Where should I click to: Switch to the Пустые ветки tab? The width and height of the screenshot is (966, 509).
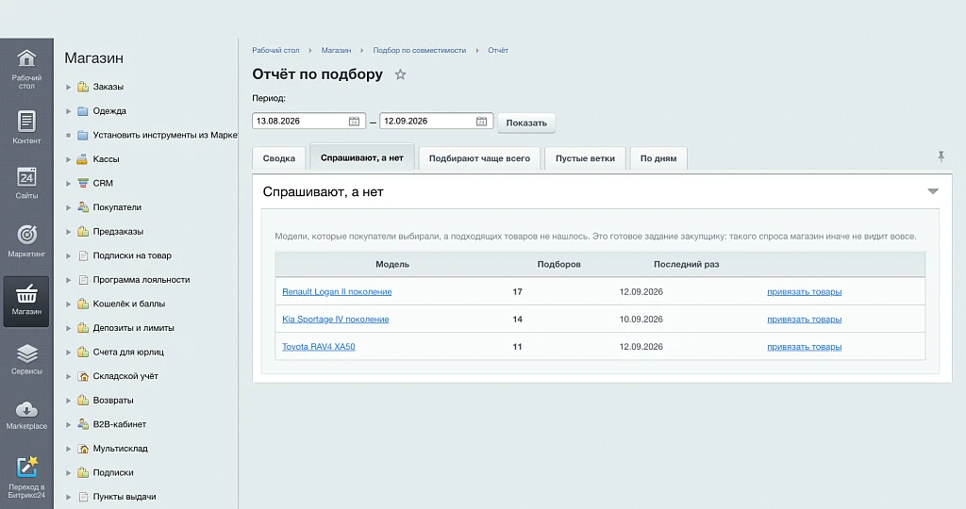click(x=585, y=158)
